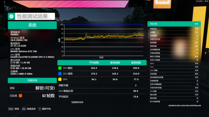Click the MSAA setting row
This screenshot has width=209, height=117.
[x=174, y=63]
